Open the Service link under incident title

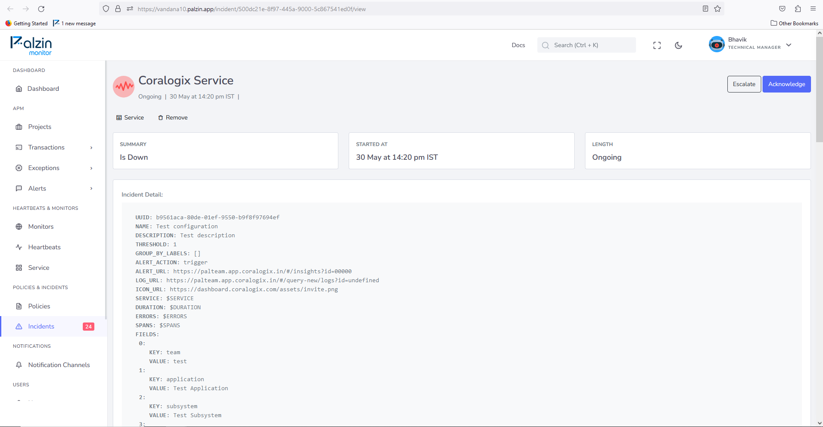coord(130,117)
